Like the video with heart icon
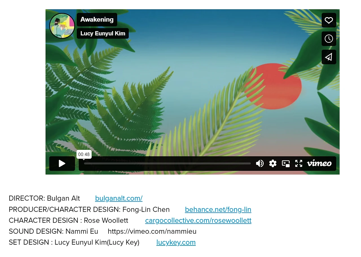 point(329,20)
